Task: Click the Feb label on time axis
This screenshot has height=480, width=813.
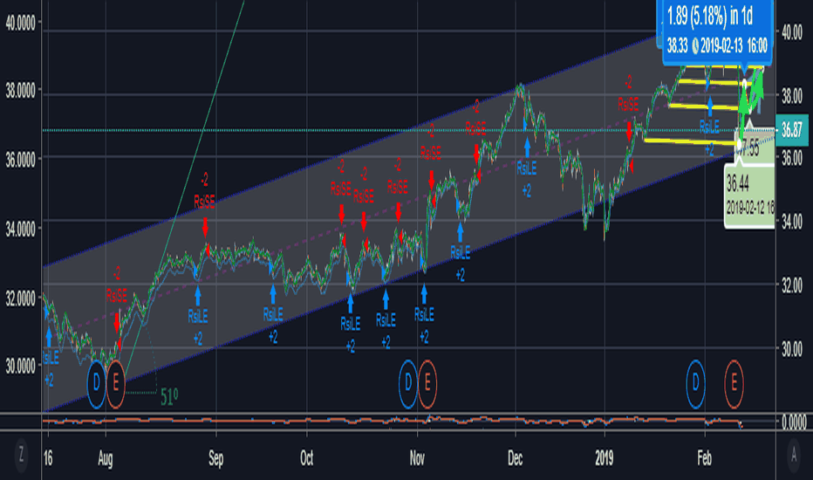Action: coord(704,458)
